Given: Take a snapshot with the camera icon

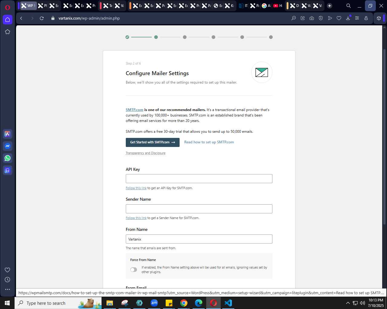Looking at the screenshot, I should pyautogui.click(x=312, y=18).
